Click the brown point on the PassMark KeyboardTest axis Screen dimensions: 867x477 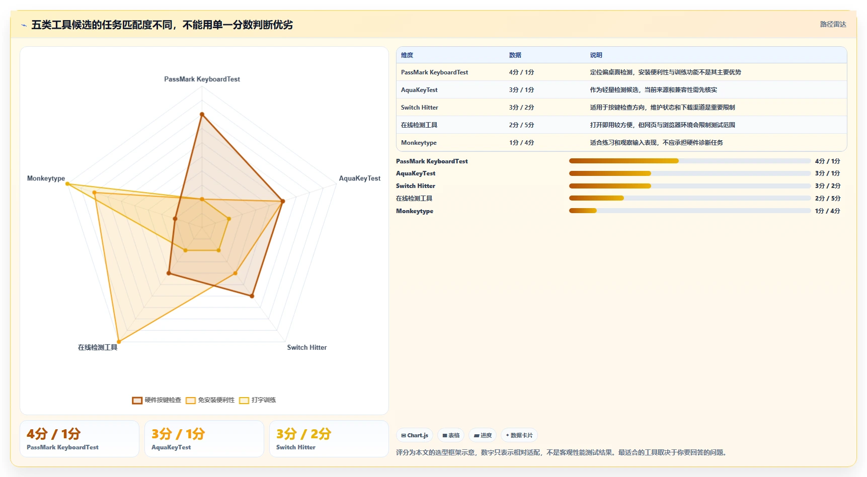pyautogui.click(x=202, y=115)
